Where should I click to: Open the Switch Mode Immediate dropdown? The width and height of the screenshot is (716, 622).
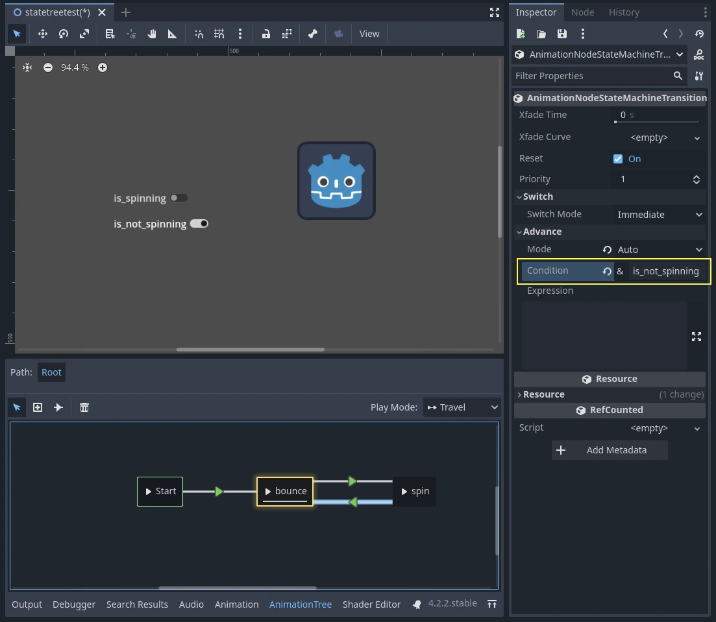pos(660,214)
